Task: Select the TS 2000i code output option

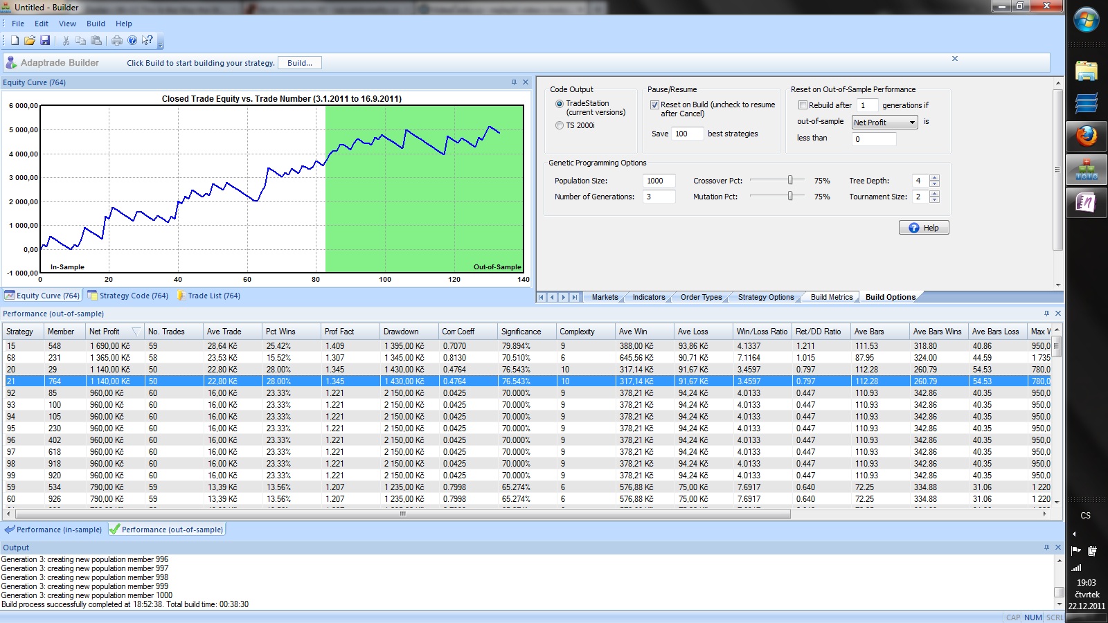Action: (560, 125)
